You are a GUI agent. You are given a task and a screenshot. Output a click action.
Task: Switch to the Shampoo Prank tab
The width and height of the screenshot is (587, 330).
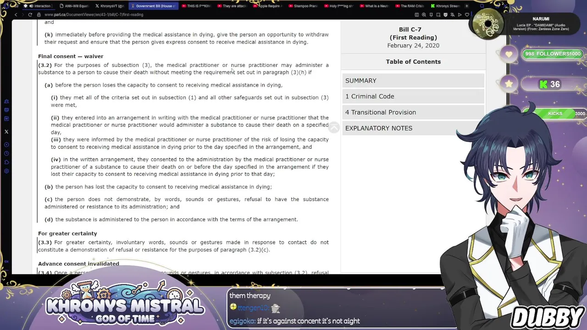(x=303, y=6)
